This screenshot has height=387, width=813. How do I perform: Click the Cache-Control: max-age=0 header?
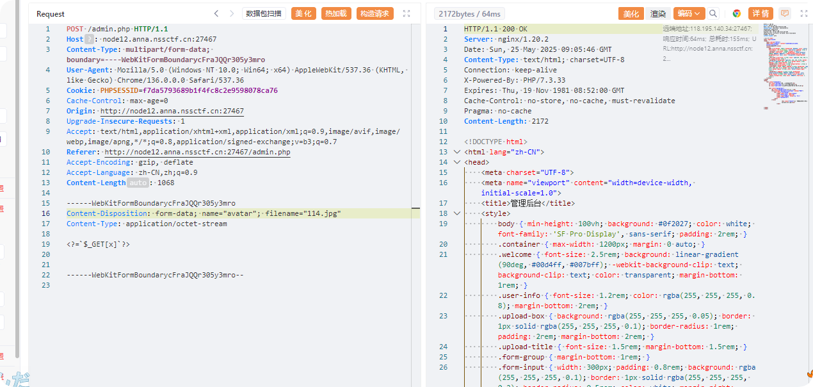click(x=117, y=101)
